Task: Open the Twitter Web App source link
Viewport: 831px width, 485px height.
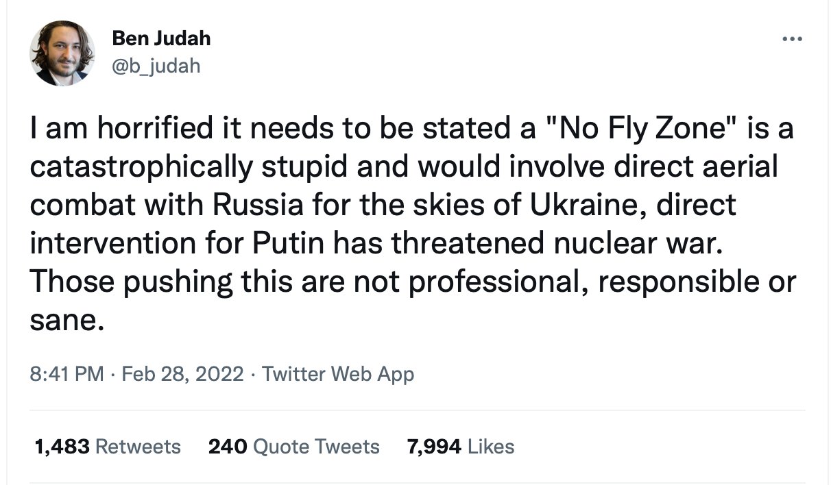Action: click(x=338, y=374)
